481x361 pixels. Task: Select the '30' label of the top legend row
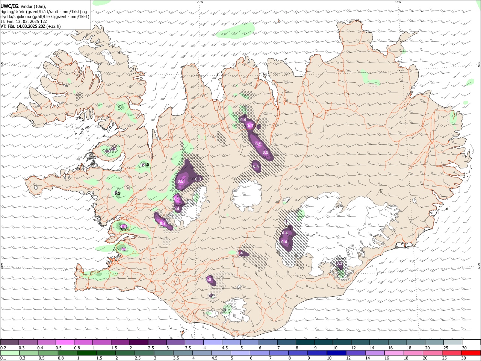[x=464, y=348]
